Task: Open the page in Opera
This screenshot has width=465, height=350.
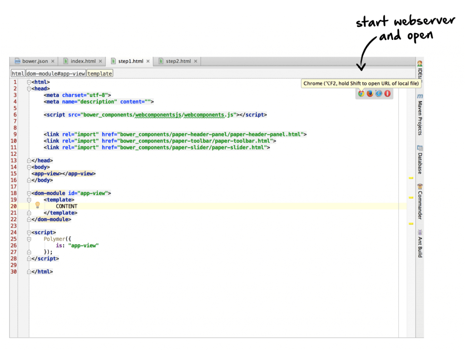Action: tap(386, 94)
